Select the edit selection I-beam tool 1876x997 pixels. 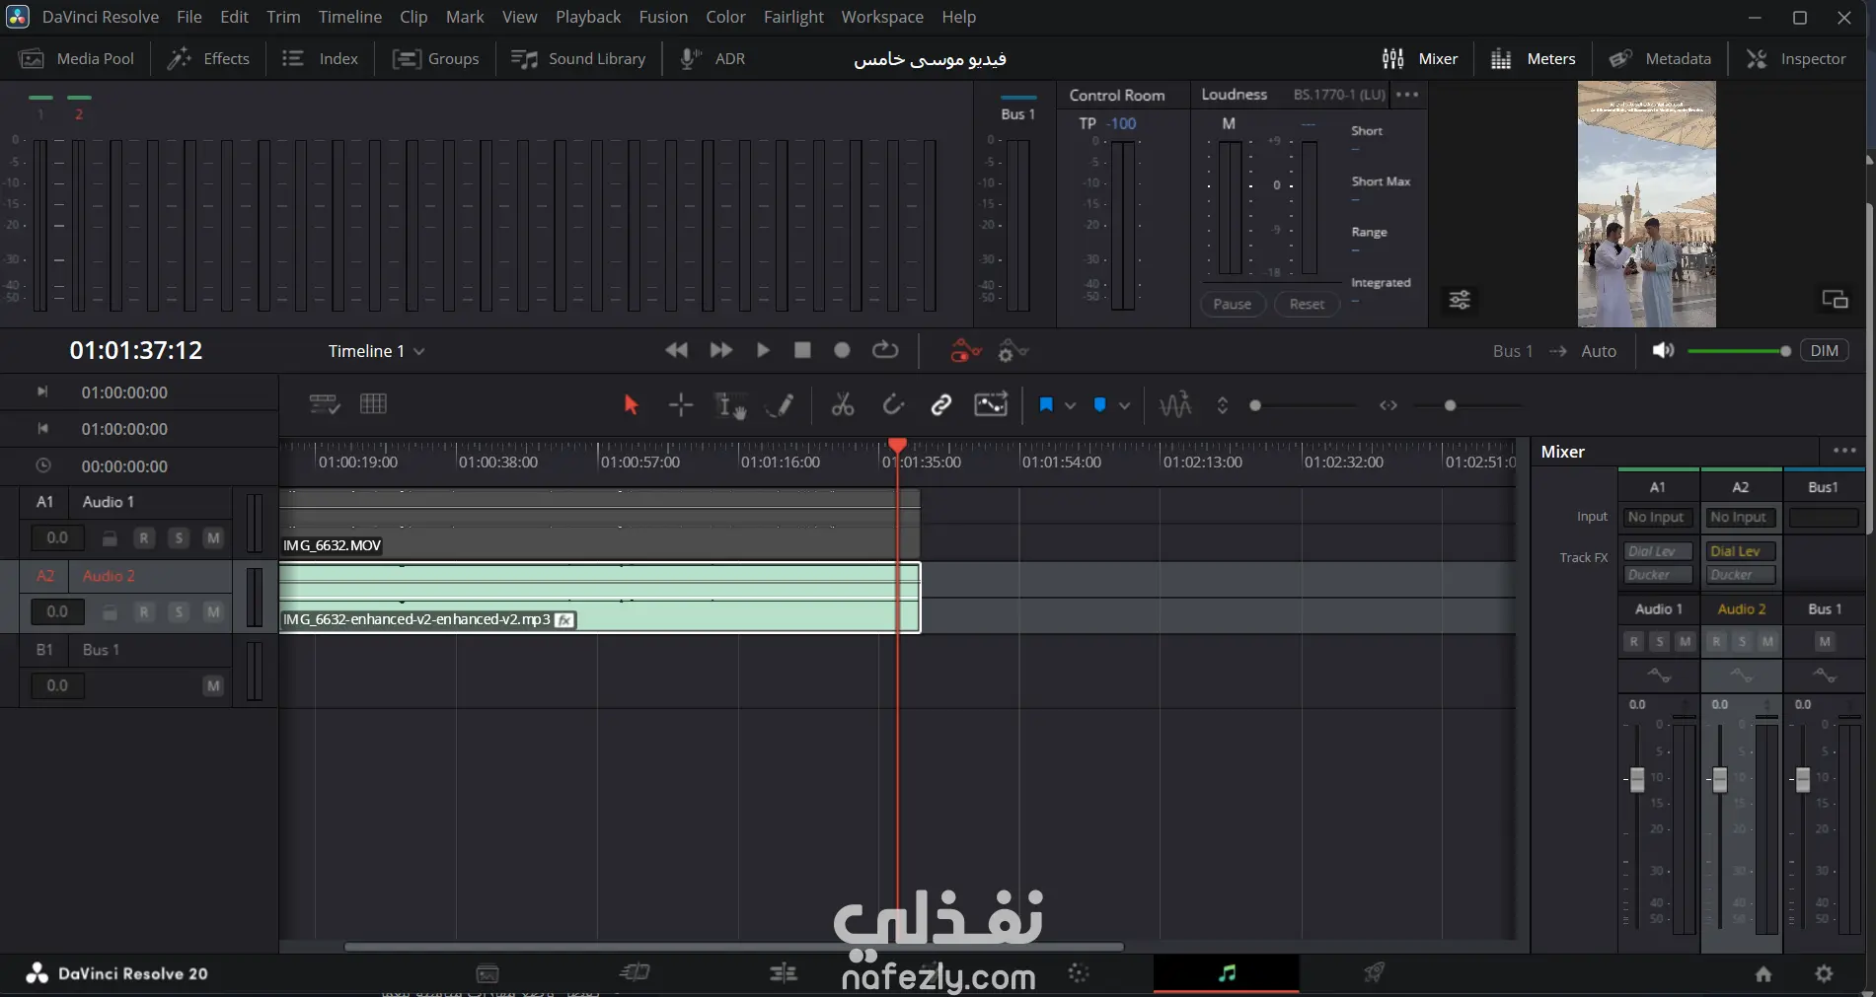[x=730, y=404]
